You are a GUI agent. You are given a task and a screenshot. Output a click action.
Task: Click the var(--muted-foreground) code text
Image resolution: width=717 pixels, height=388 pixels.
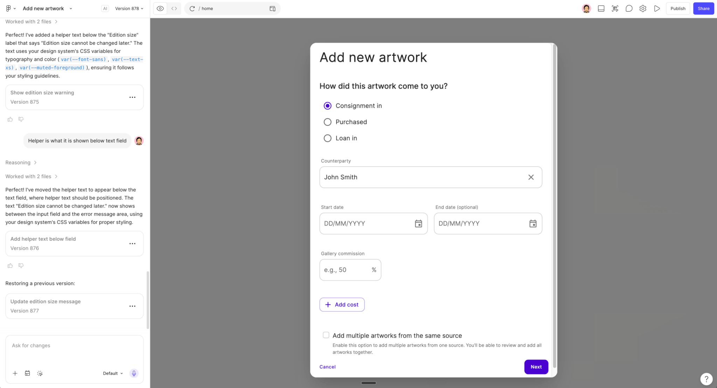[x=52, y=68]
